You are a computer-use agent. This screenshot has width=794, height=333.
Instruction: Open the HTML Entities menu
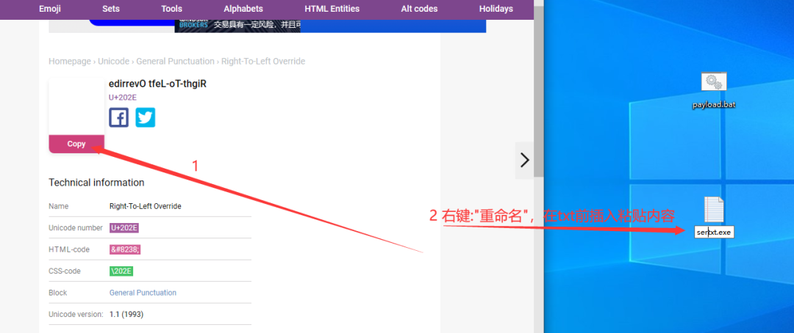click(332, 9)
